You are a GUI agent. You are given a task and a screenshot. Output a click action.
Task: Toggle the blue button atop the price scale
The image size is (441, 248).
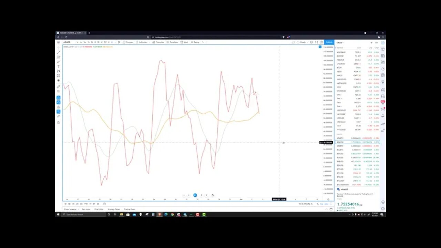coord(320,47)
